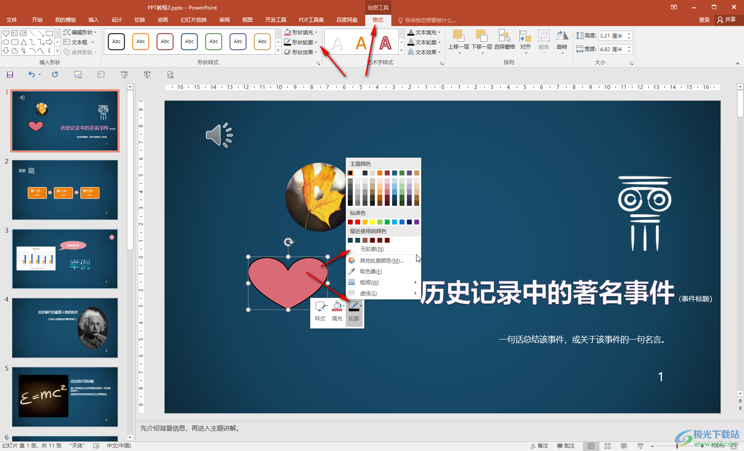Toggle Comments (批注) pane in status bar
The width and height of the screenshot is (744, 451).
pyautogui.click(x=566, y=446)
